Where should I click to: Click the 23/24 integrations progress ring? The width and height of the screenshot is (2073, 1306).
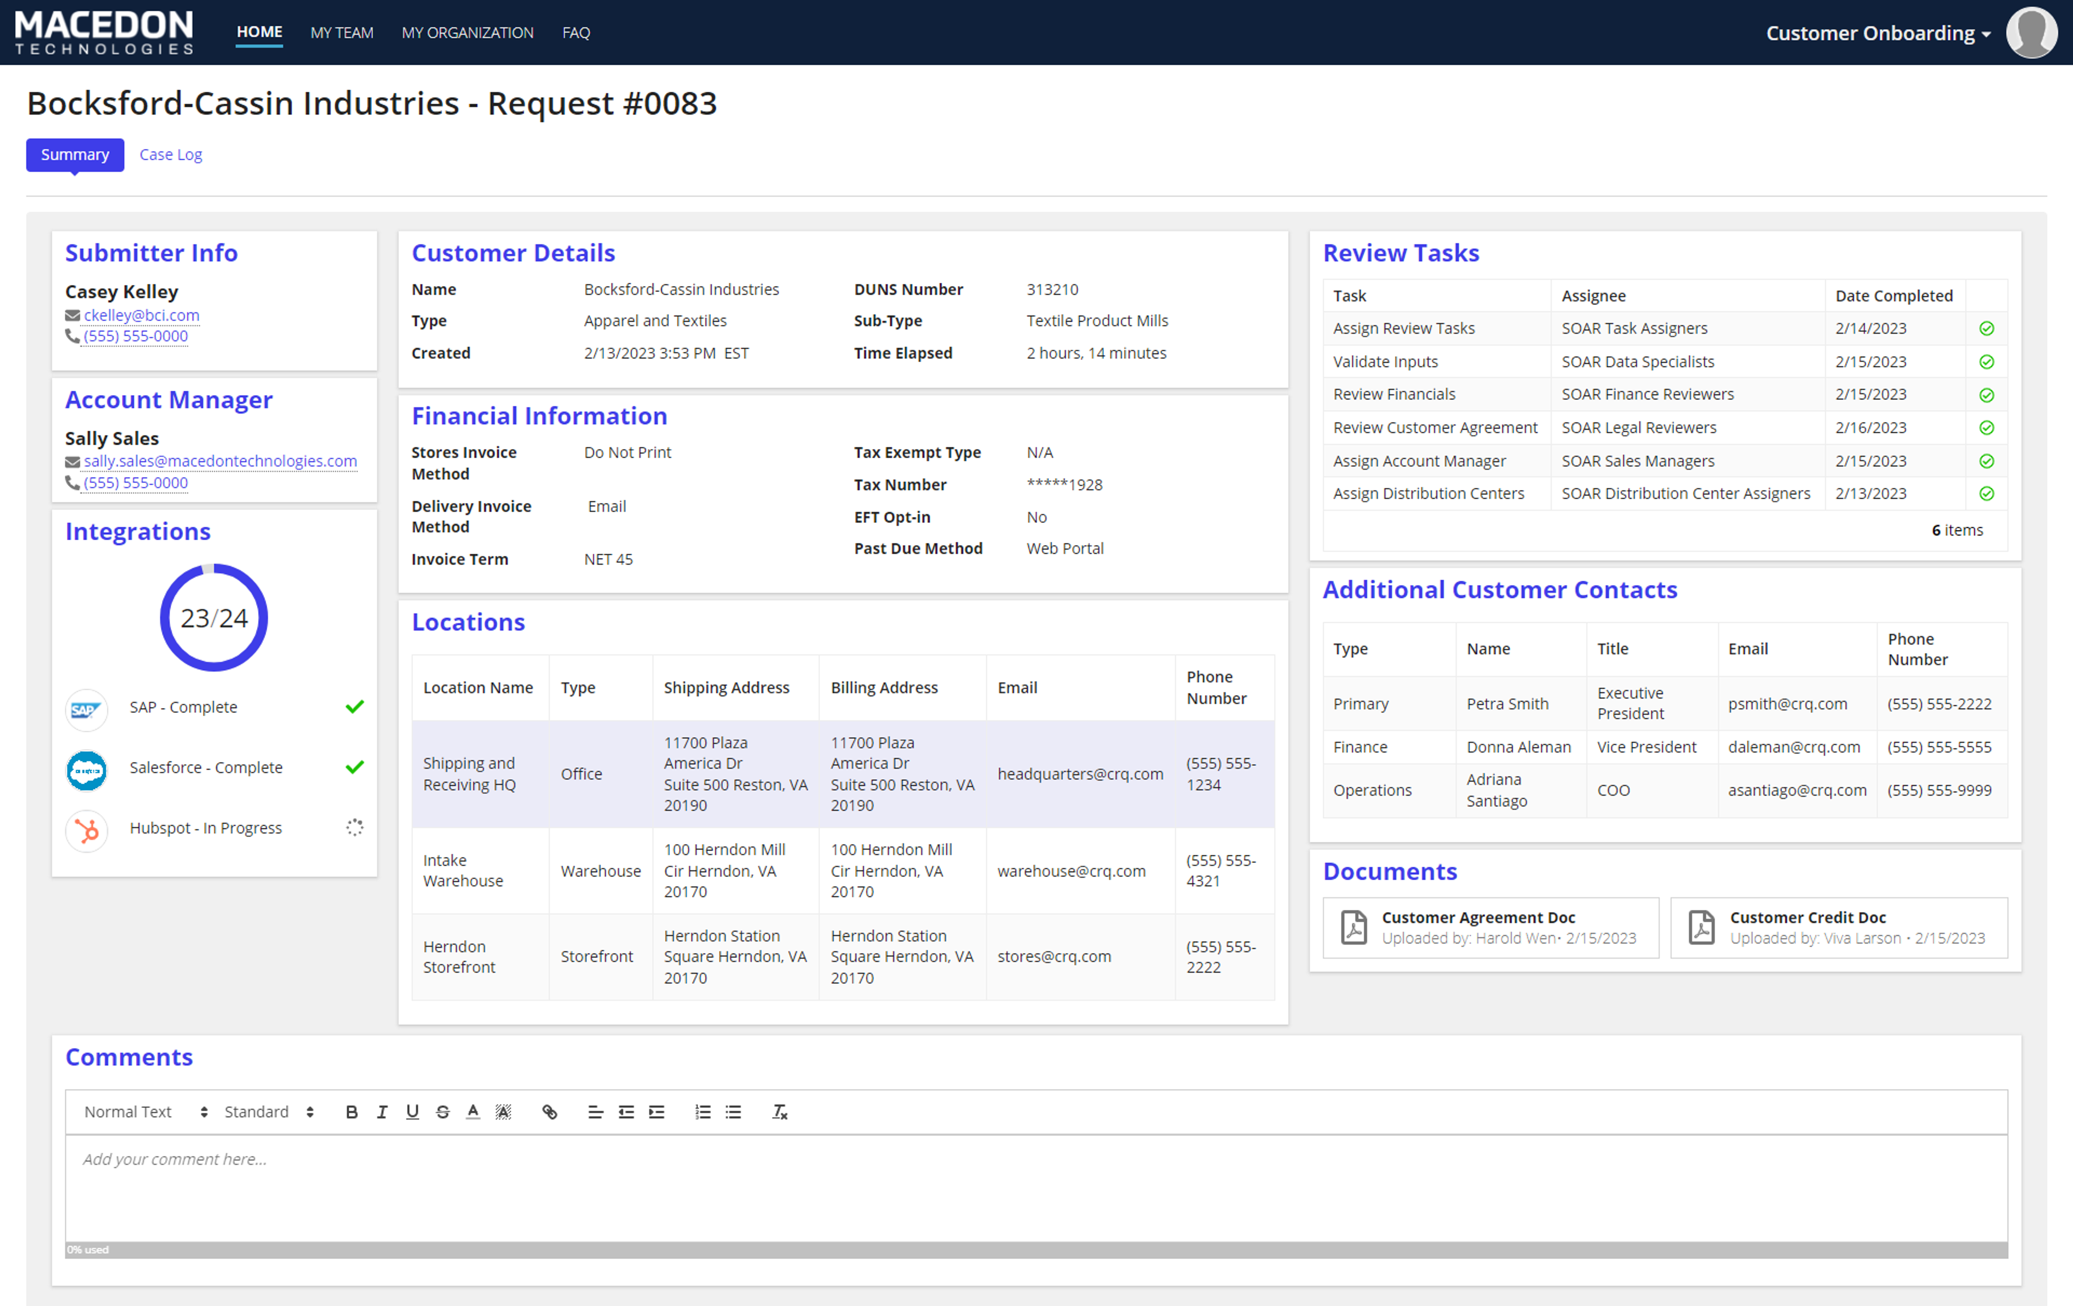tap(213, 617)
